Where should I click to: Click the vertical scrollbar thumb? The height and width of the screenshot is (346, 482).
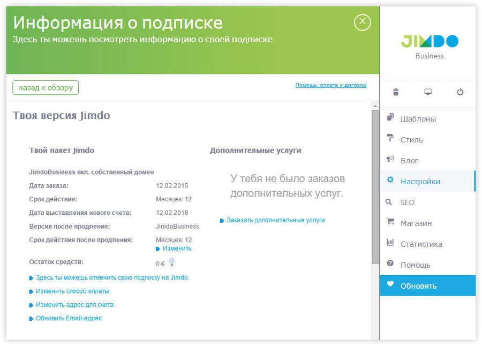coord(375,187)
